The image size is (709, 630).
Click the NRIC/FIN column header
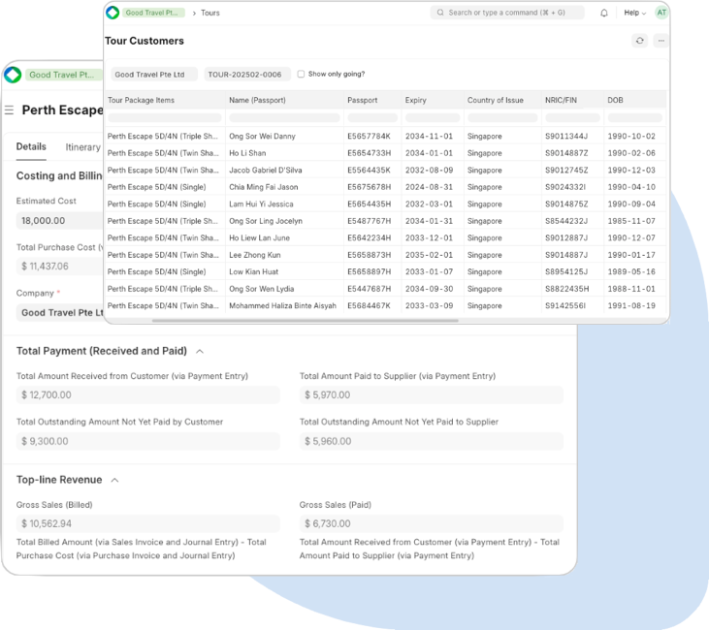[572, 101]
